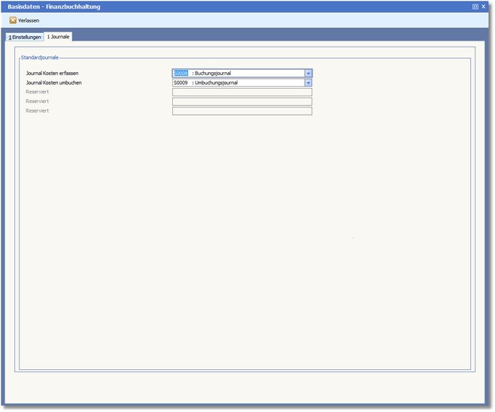
Task: Click the Buchungsjournal text in first combo box
Action: click(214, 73)
